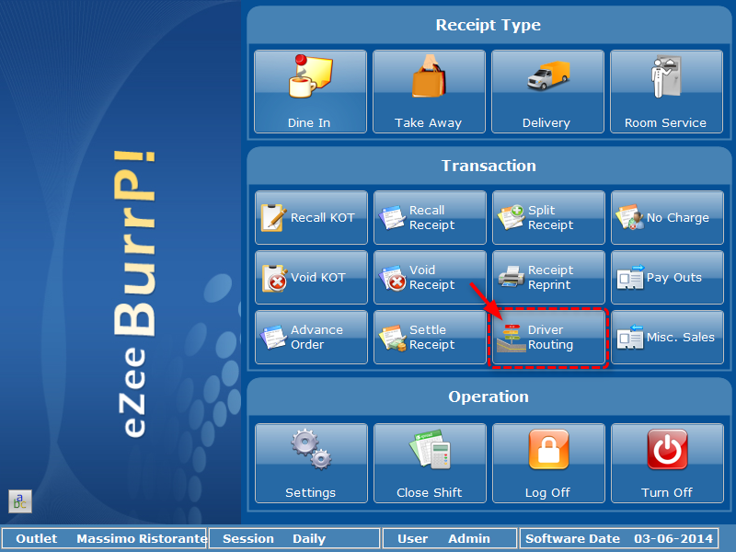
Task: Click the Misc. Sales arrow icon
Action: pos(630,337)
